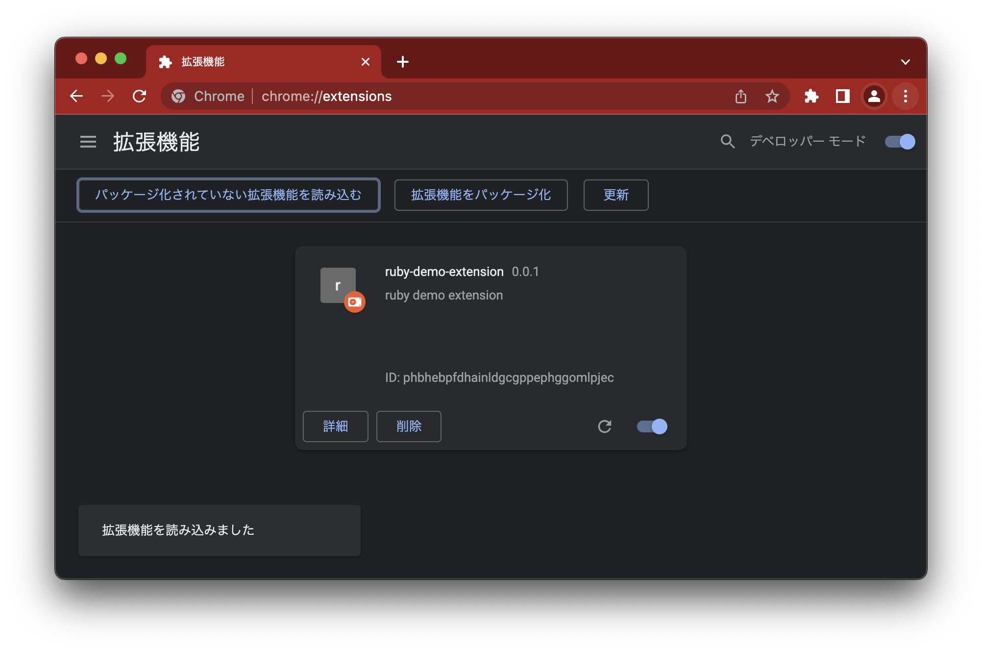
Task: Click the extension ID text
Action: pos(499,377)
